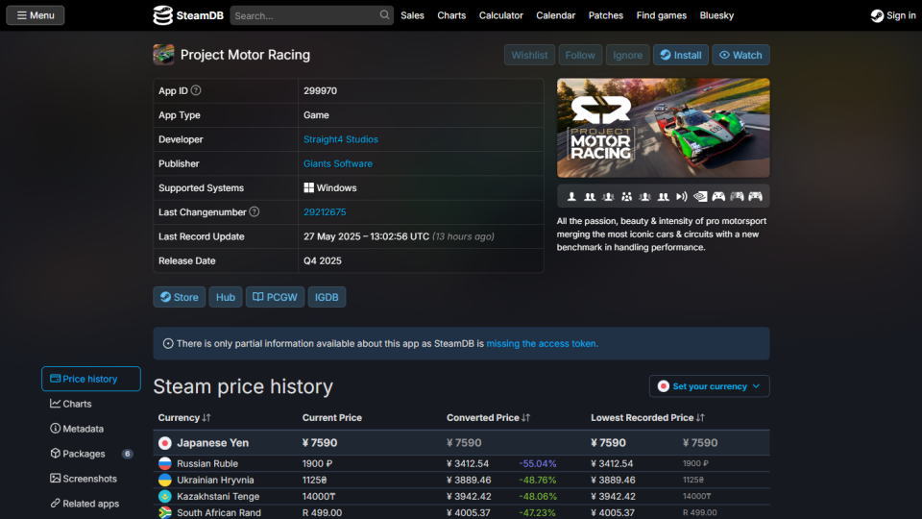Open the Patches navigation item
Image resolution: width=922 pixels, height=519 pixels.
point(606,15)
